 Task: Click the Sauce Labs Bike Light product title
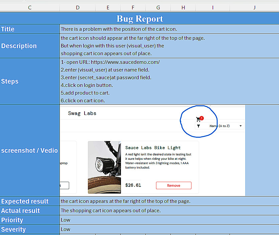click(153, 147)
